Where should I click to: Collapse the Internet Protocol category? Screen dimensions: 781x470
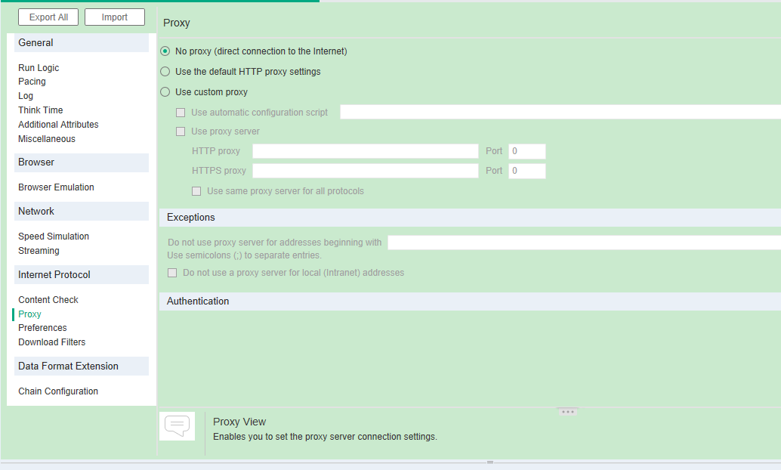[54, 275]
